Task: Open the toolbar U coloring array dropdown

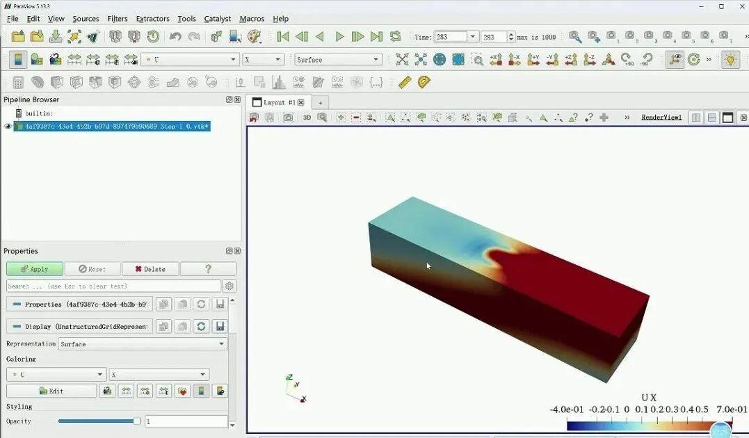Action: click(x=190, y=59)
